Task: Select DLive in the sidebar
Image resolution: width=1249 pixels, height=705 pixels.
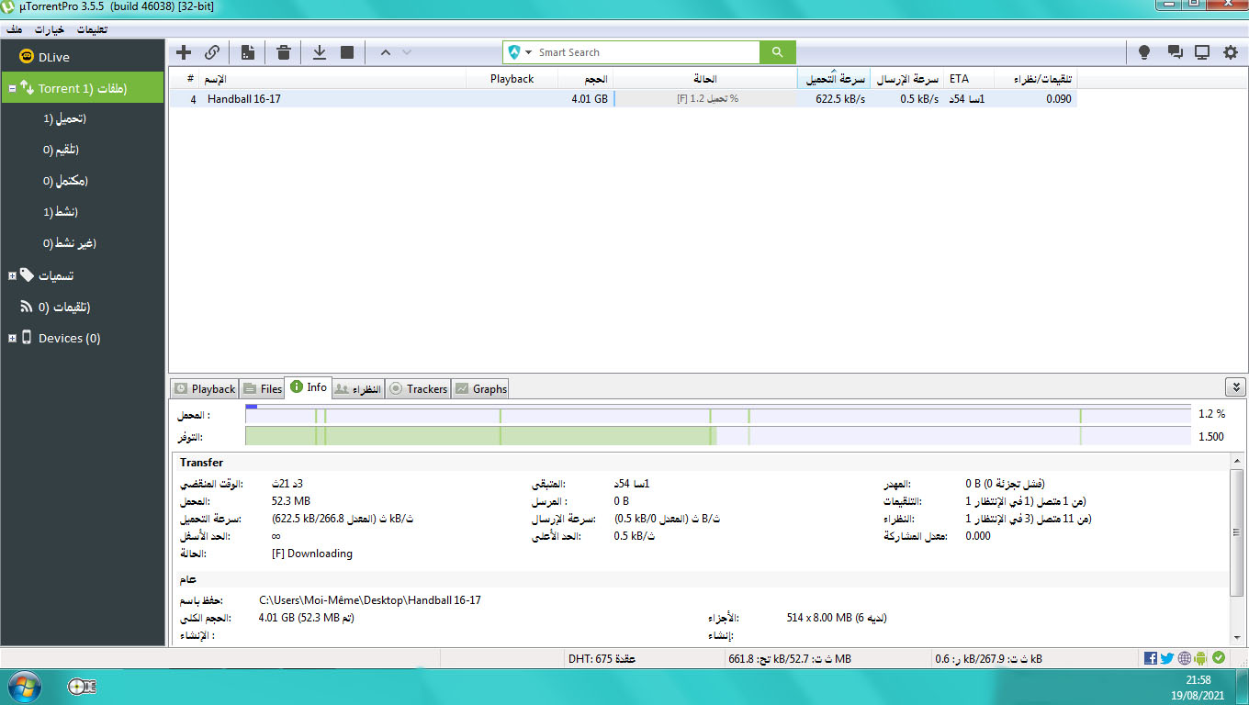Action: pyautogui.click(x=53, y=57)
